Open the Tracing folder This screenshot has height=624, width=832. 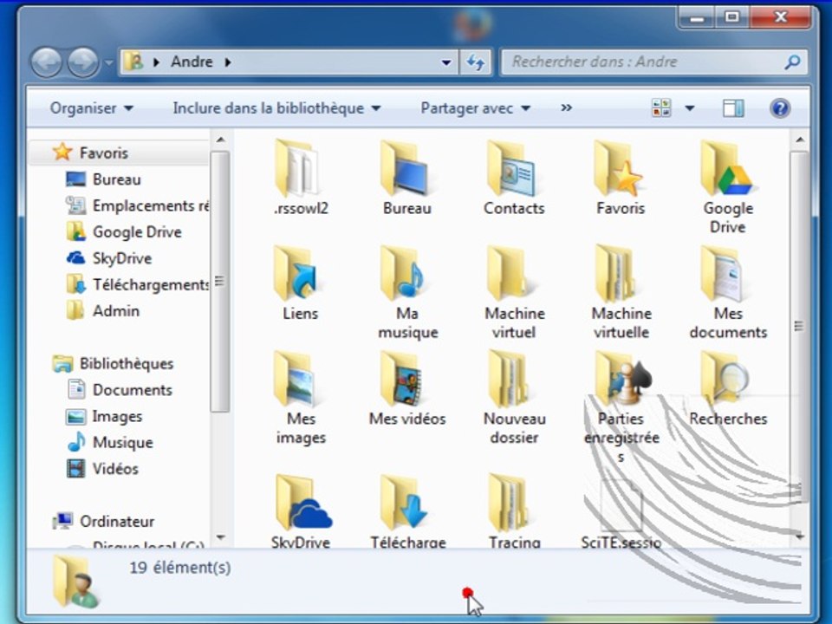[514, 510]
